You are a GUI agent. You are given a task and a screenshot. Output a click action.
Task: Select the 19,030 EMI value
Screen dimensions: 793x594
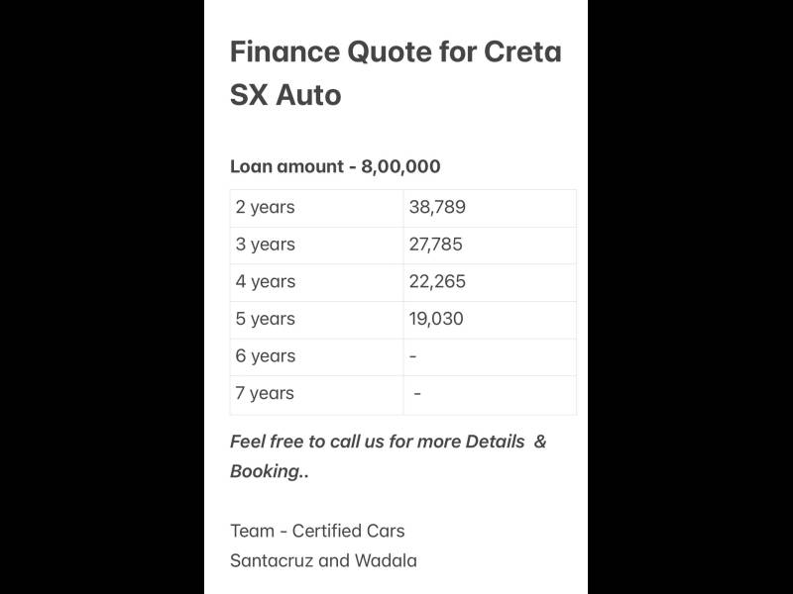click(x=436, y=319)
